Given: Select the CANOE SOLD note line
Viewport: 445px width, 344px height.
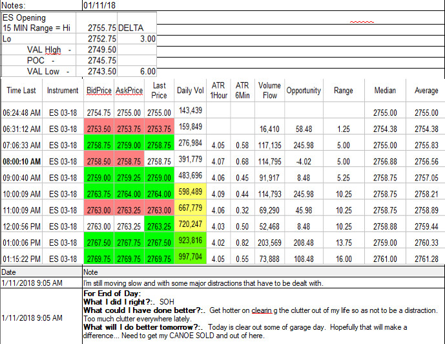Looking at the screenshot, I should click(x=174, y=336).
